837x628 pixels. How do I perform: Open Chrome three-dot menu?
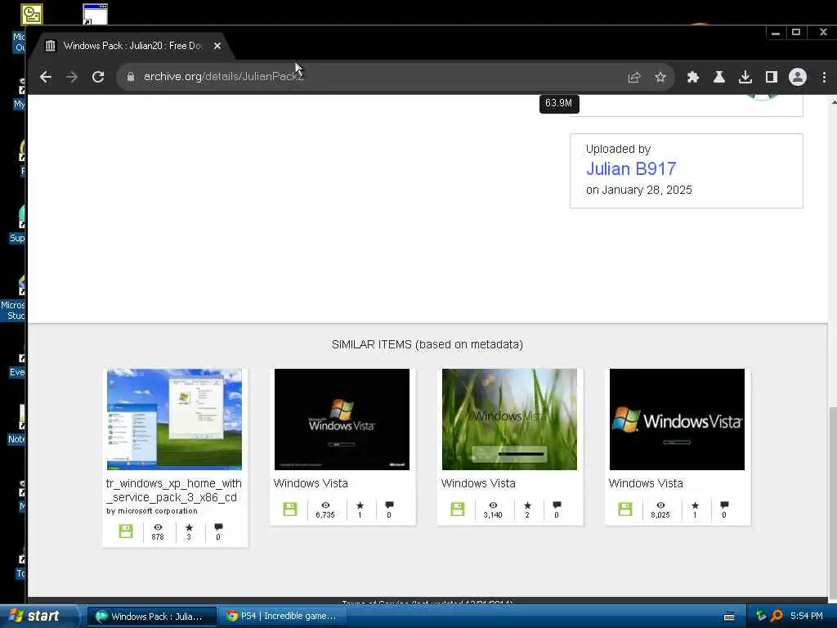pyautogui.click(x=824, y=78)
